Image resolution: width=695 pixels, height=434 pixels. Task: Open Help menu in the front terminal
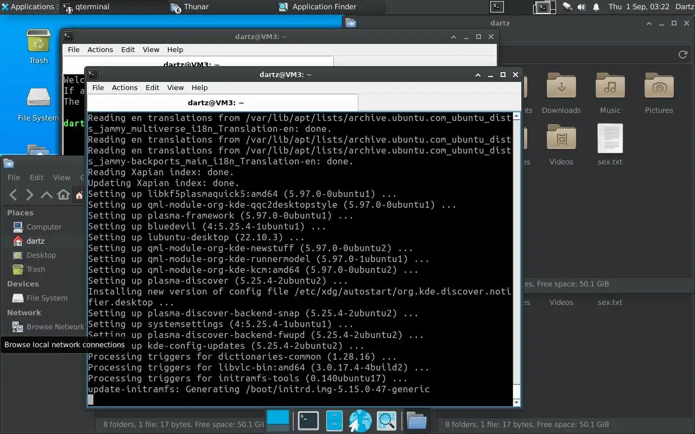click(x=199, y=87)
